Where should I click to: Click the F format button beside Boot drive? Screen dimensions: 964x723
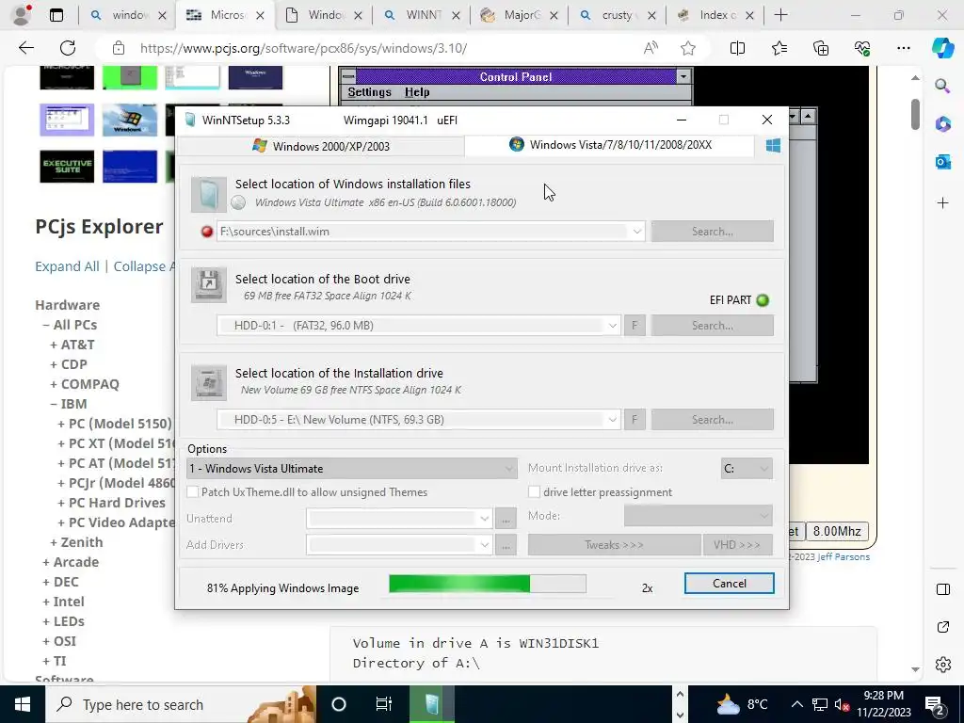(x=635, y=325)
